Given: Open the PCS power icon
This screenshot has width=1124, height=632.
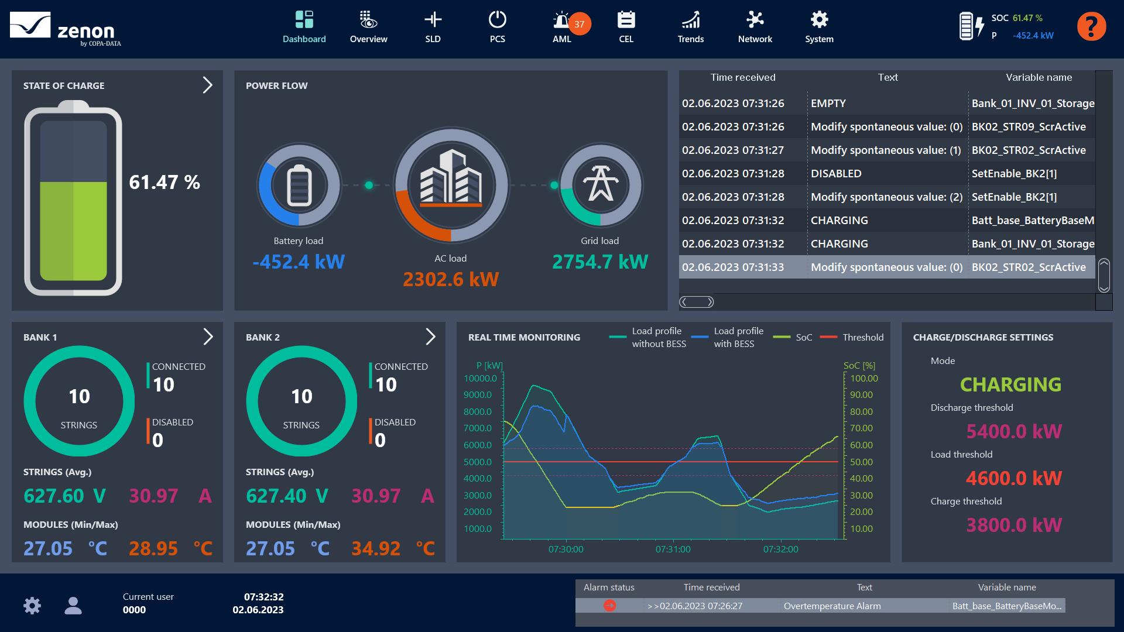Looking at the screenshot, I should (497, 20).
